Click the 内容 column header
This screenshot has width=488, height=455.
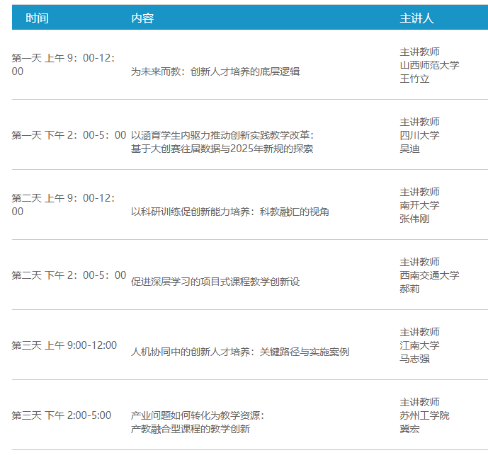[142, 18]
